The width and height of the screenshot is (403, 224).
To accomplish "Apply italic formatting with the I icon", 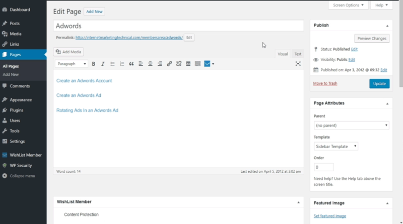I will [x=103, y=64].
